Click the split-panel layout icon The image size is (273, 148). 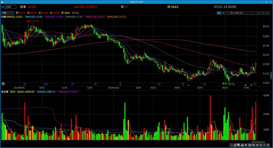coord(250,145)
